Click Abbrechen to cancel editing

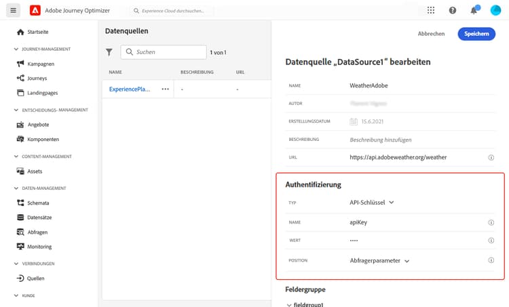coord(431,34)
